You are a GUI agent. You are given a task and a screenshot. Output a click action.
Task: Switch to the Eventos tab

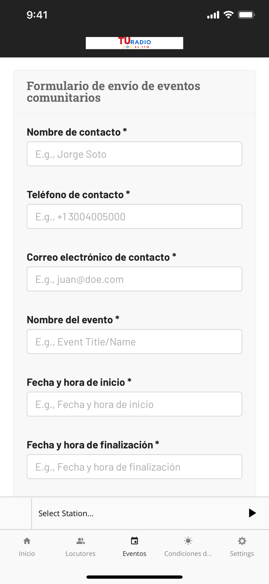(x=134, y=553)
